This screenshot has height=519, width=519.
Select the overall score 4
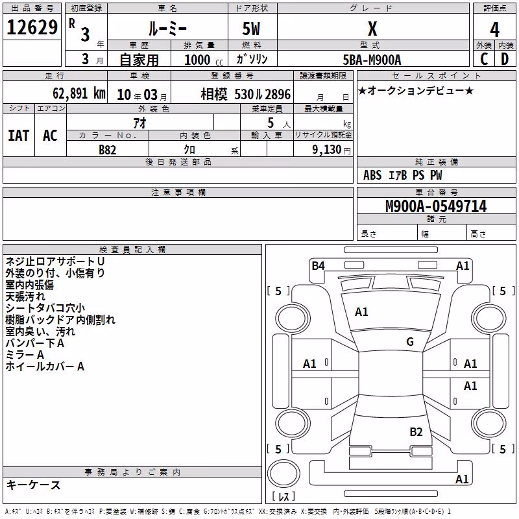[x=494, y=30]
